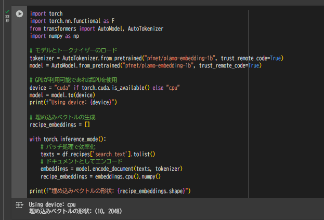
Task: Click the 'import torch.nn.functional as F' line
Action: tap(72, 21)
